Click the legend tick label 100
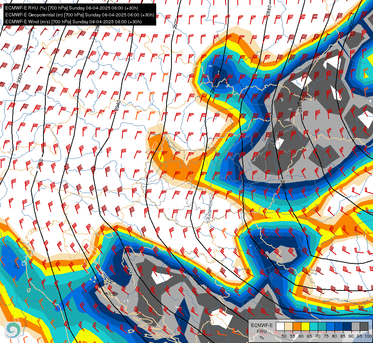Screen dimensions: 373x343 click(368, 336)
